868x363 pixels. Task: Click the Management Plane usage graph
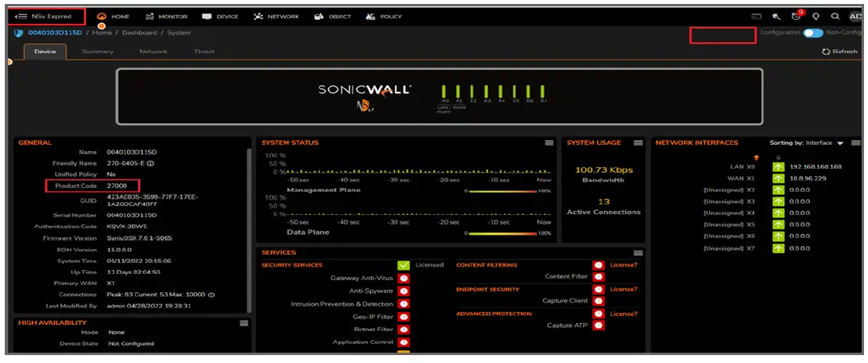point(419,163)
